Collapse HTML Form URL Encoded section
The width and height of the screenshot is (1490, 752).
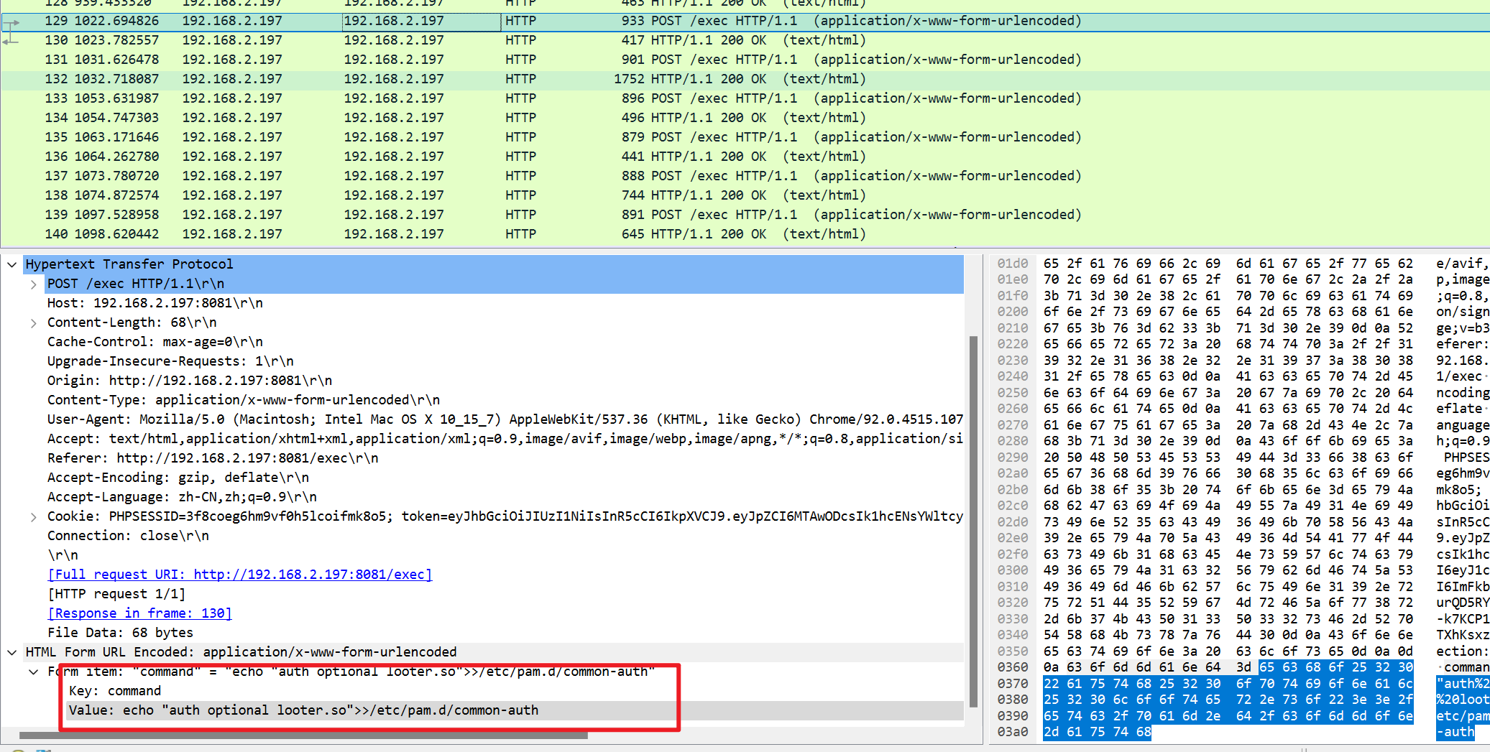click(x=12, y=652)
